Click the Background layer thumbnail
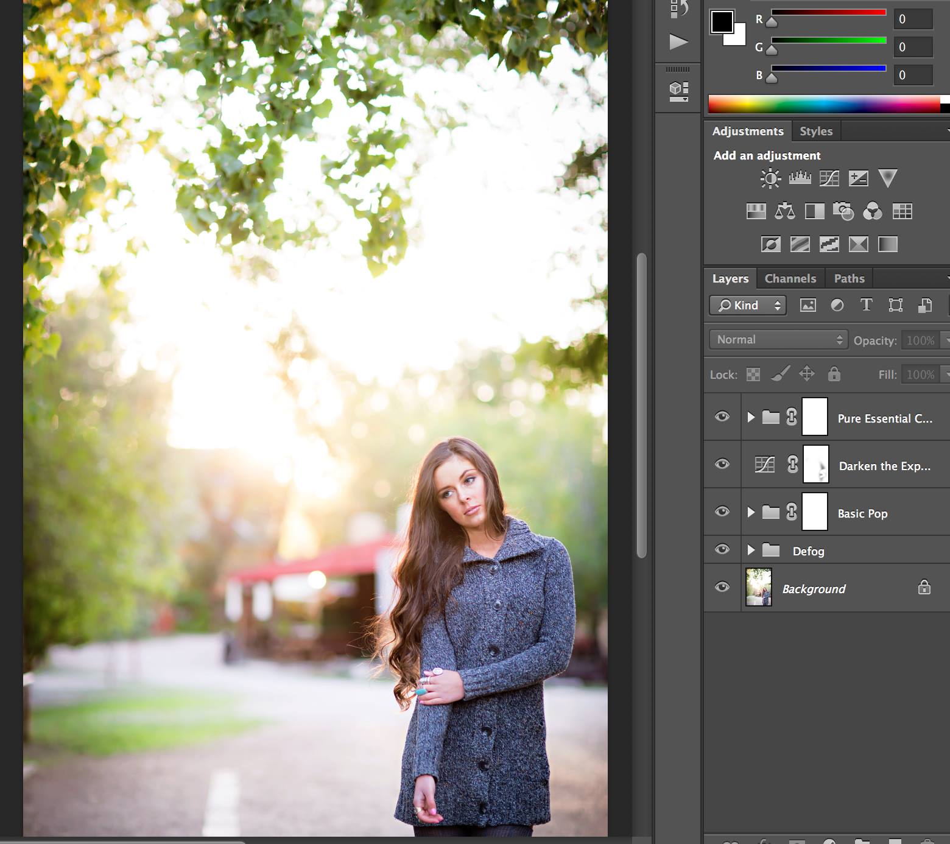 (759, 588)
